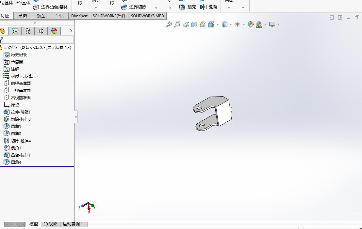This screenshot has height=229, width=362.
Task: Click the Display Style cube icon
Action: (x=224, y=24)
